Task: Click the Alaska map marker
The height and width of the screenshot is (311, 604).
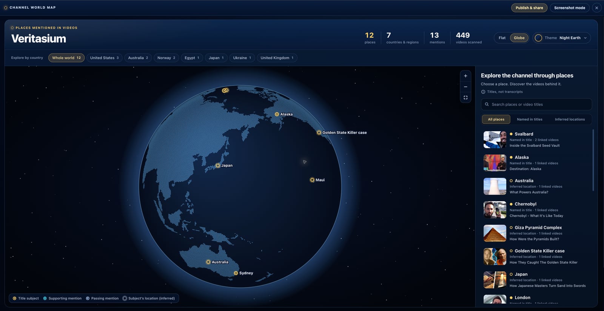Action: coord(277,114)
